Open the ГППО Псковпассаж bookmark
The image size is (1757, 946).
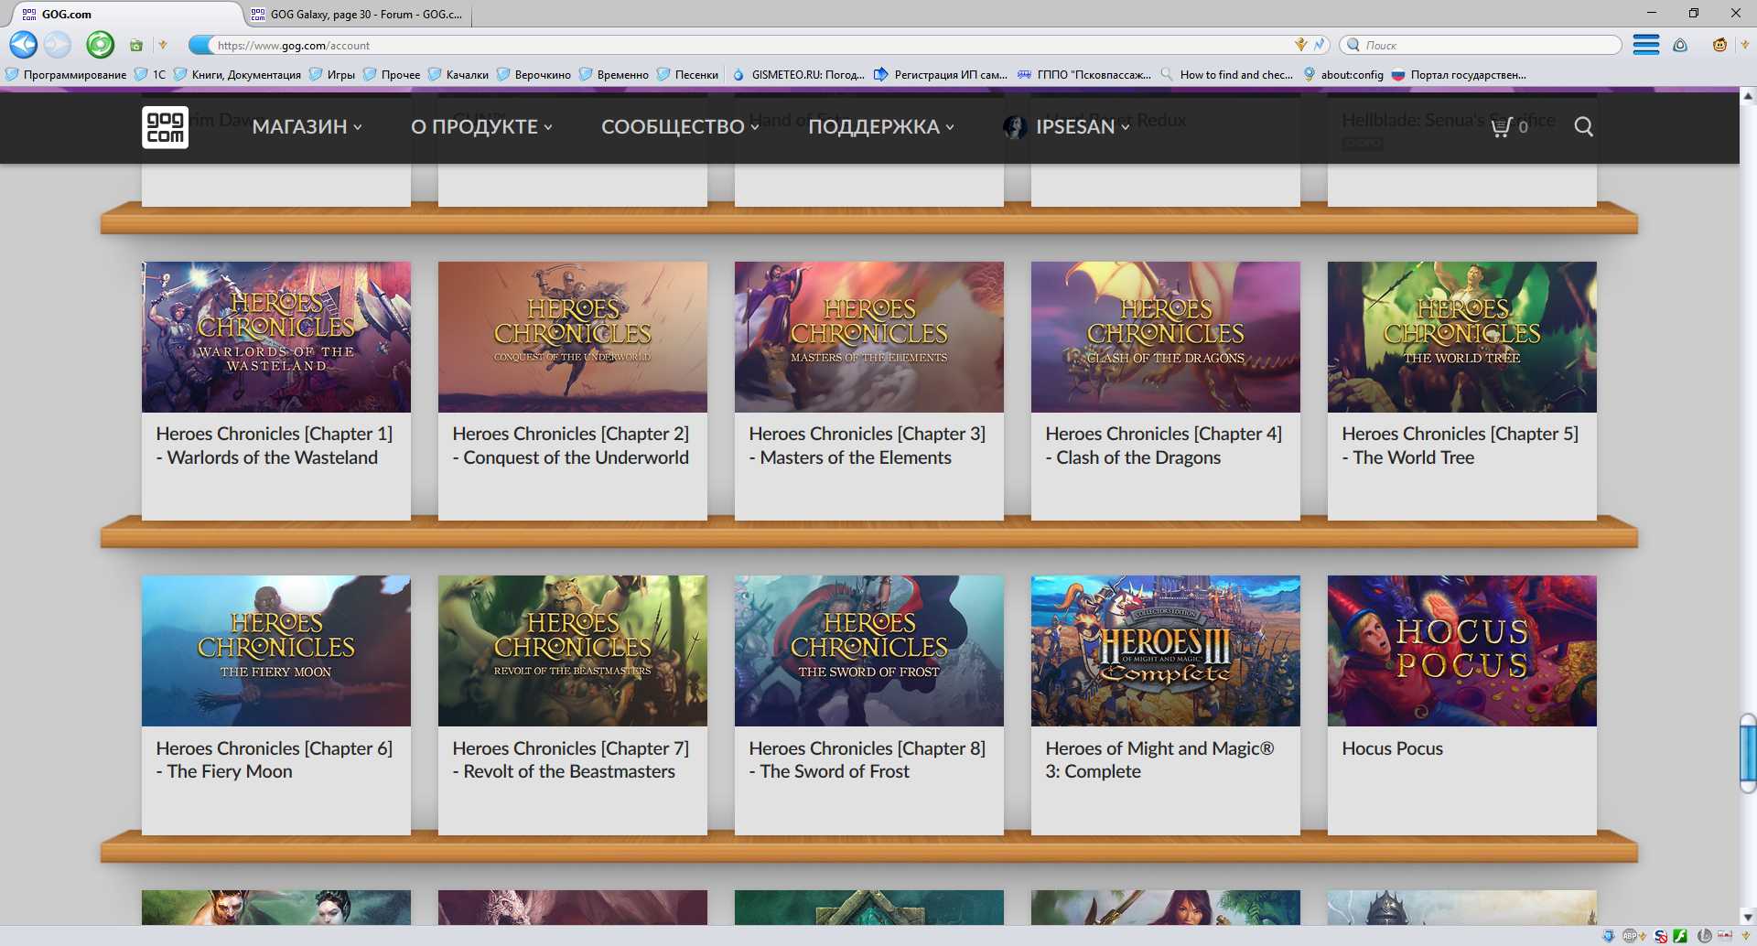(x=1084, y=75)
